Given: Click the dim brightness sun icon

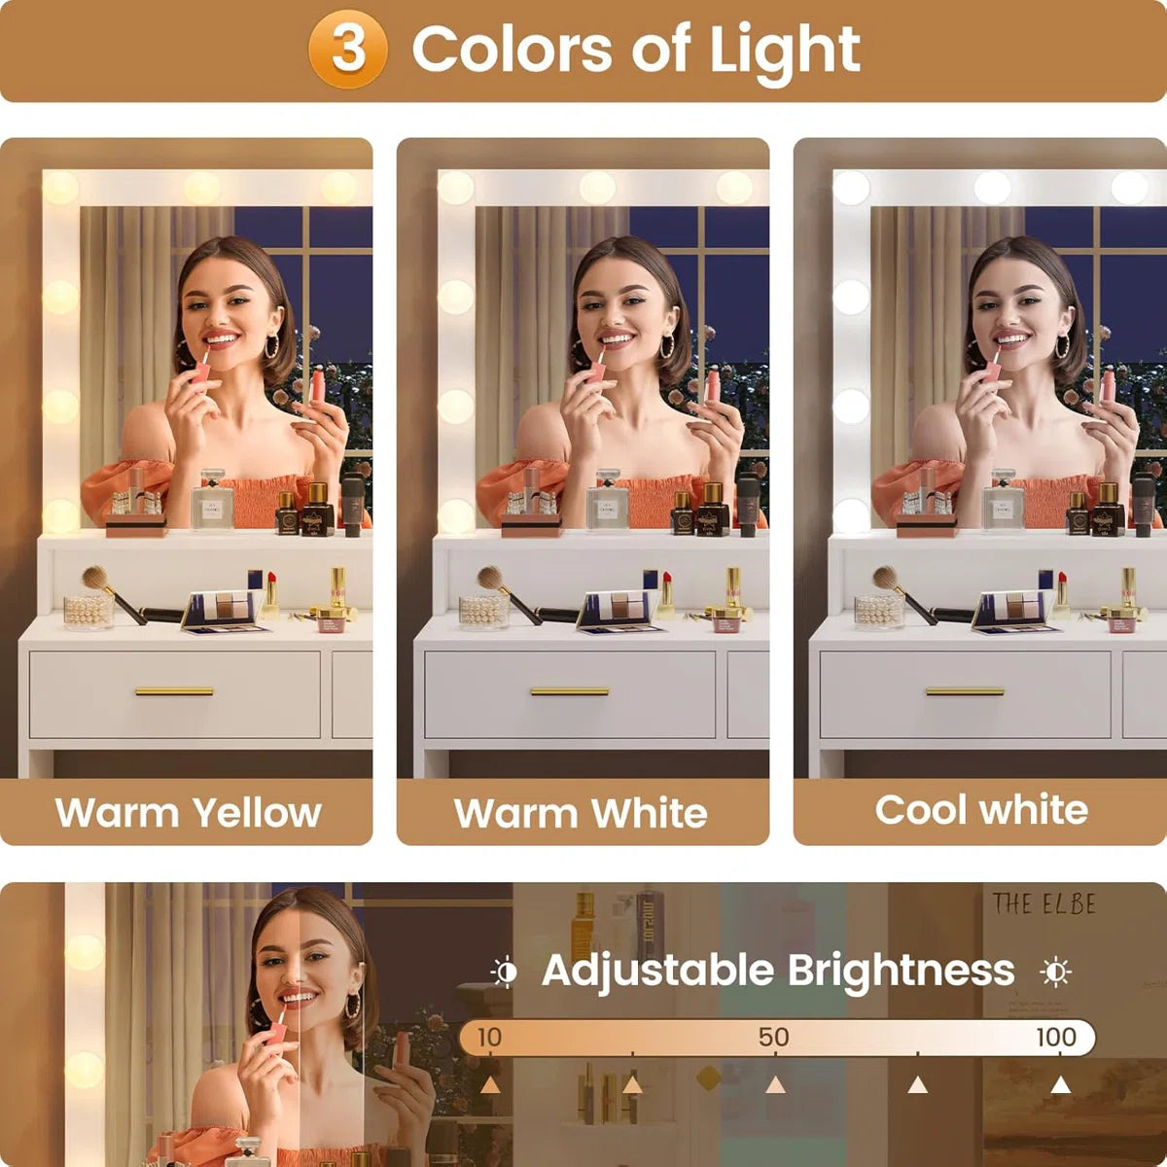Looking at the screenshot, I should (504, 972).
